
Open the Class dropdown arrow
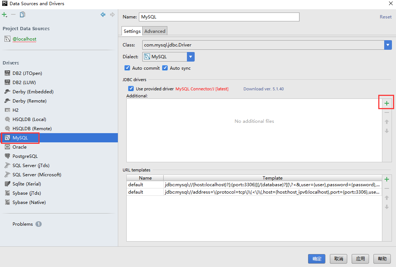pyautogui.click(x=388, y=45)
